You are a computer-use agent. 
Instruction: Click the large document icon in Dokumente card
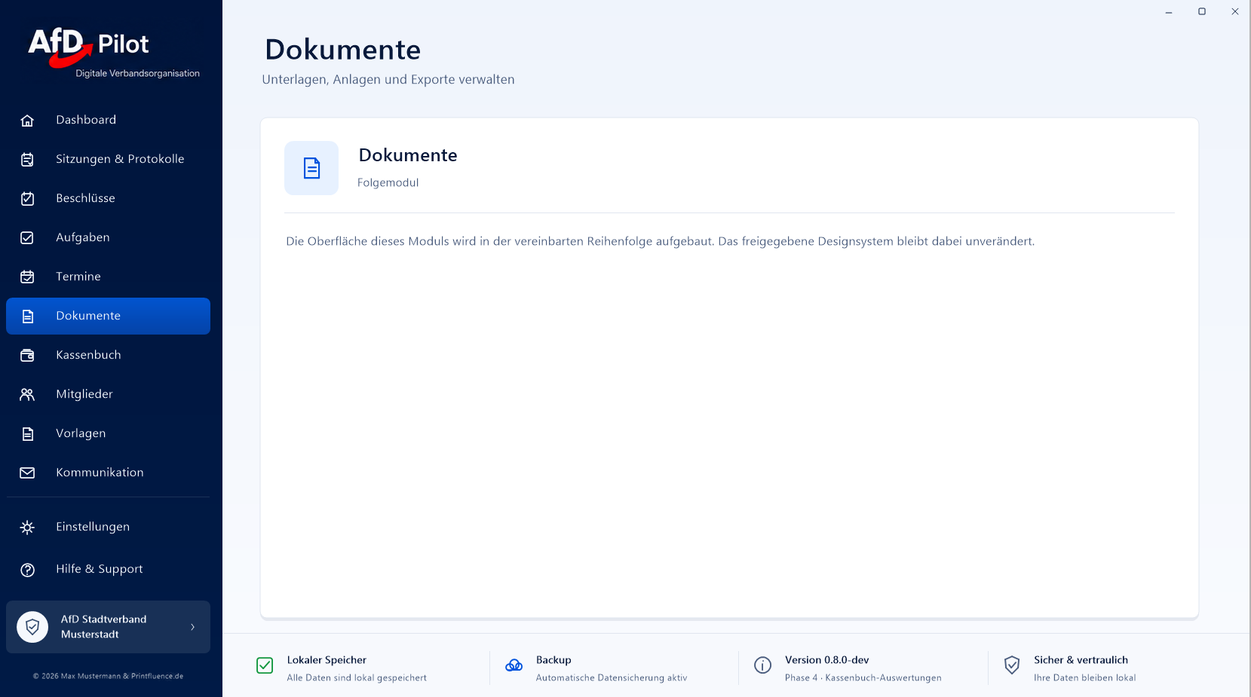(x=311, y=168)
